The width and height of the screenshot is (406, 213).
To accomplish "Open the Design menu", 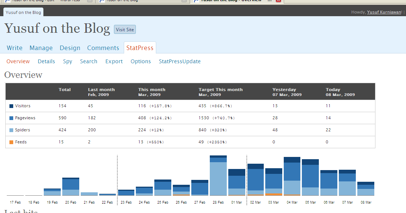I will point(70,48).
